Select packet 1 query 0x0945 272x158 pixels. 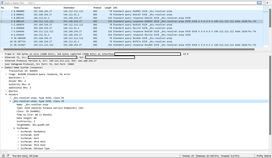pos(132,11)
